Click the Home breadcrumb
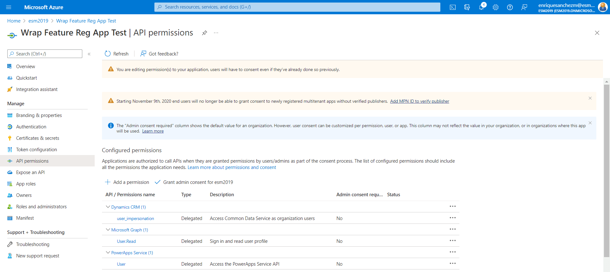The height and width of the screenshot is (272, 610). pyautogui.click(x=14, y=21)
